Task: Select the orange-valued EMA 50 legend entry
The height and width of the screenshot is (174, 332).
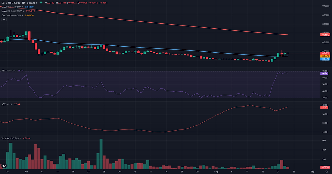Action: (x=17, y=15)
